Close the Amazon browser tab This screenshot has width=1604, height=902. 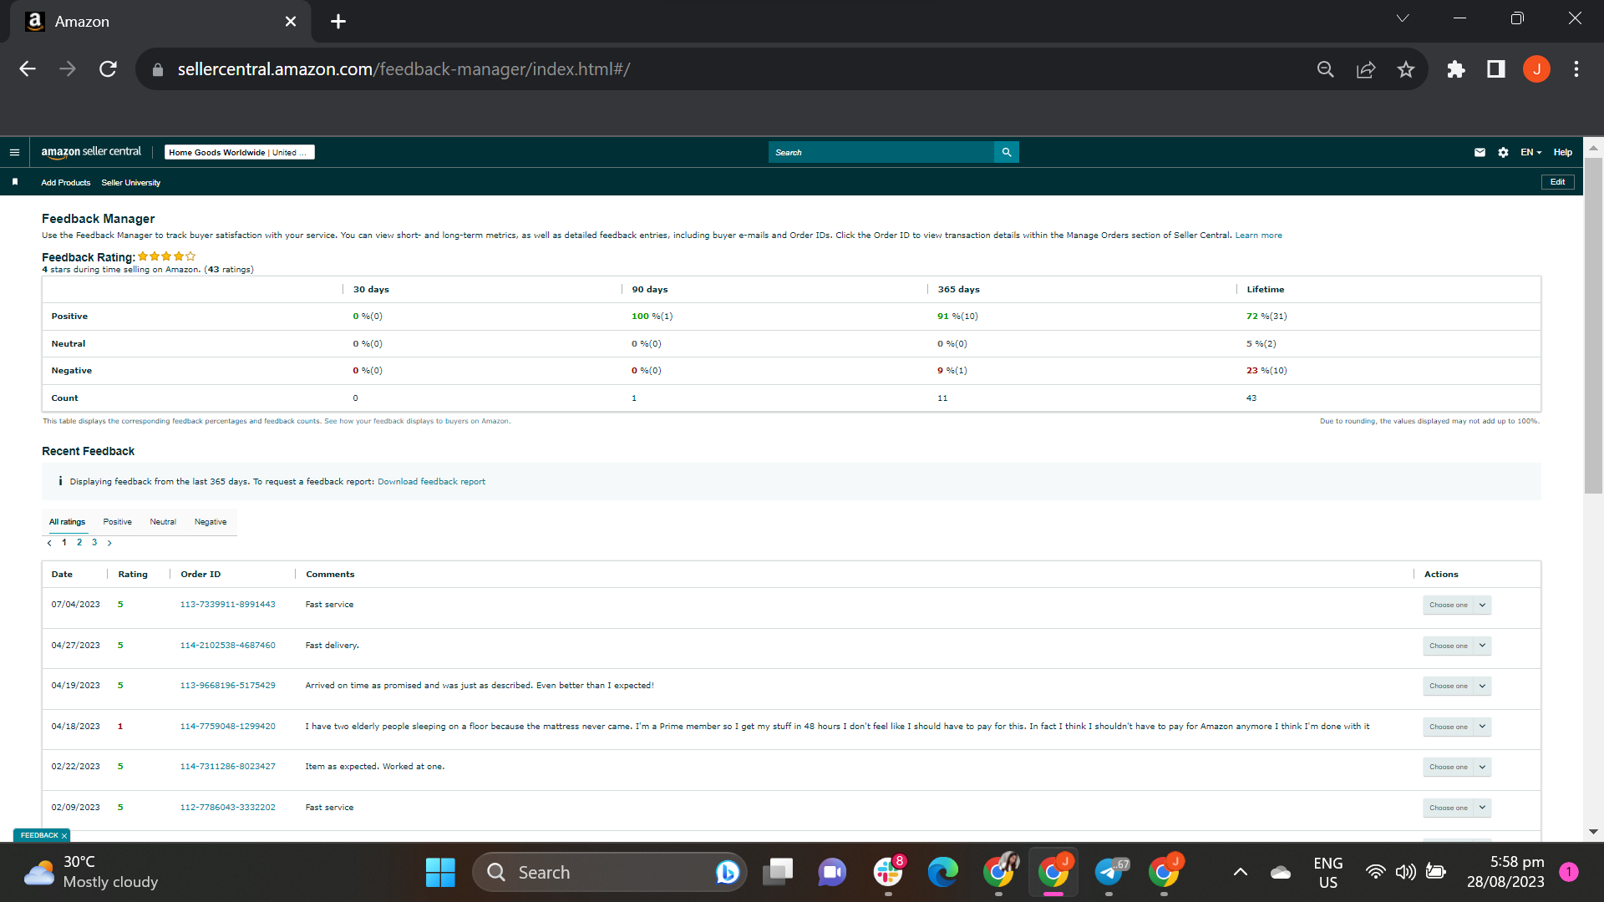291,22
